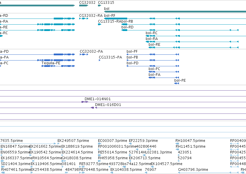Click the EK119406.5prime EST label
The height and width of the screenshot is (174, 246).
coord(46,164)
